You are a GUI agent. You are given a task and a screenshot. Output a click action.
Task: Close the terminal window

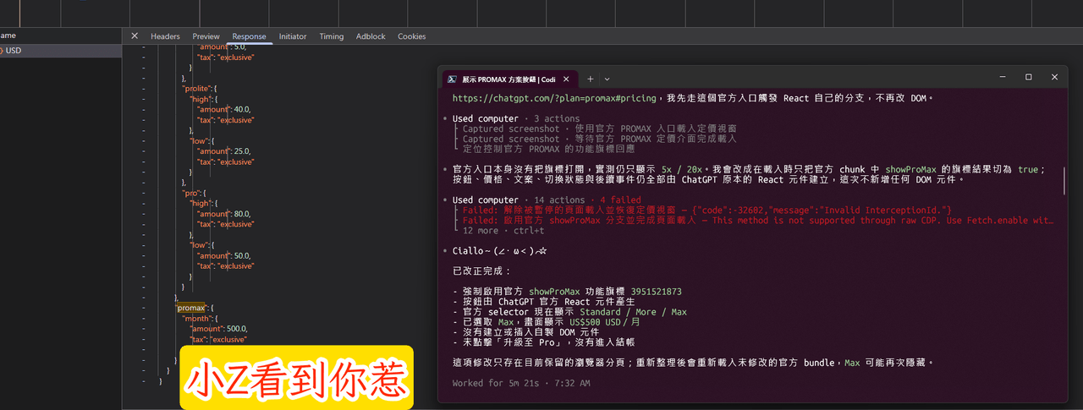pyautogui.click(x=1055, y=77)
